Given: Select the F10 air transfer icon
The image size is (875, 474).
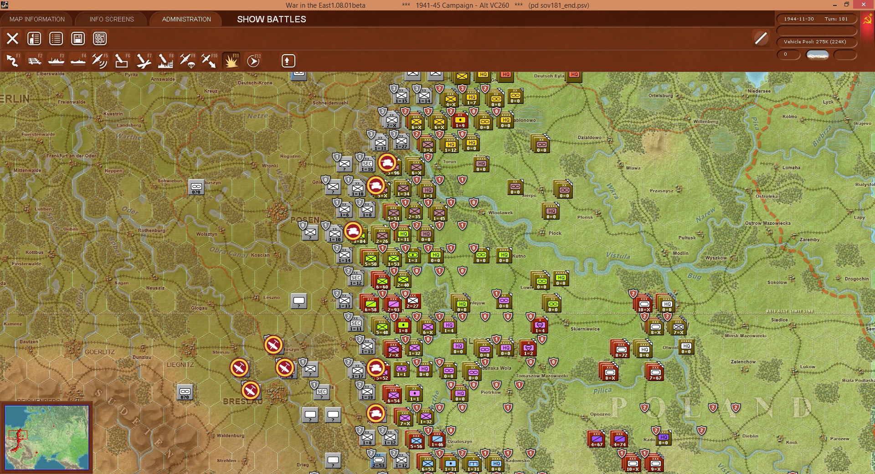Looking at the screenshot, I should (209, 61).
